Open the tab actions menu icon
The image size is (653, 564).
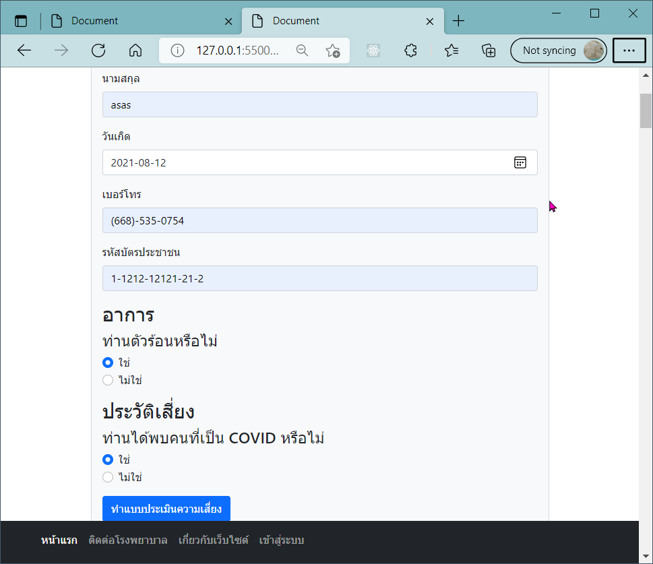coord(21,21)
